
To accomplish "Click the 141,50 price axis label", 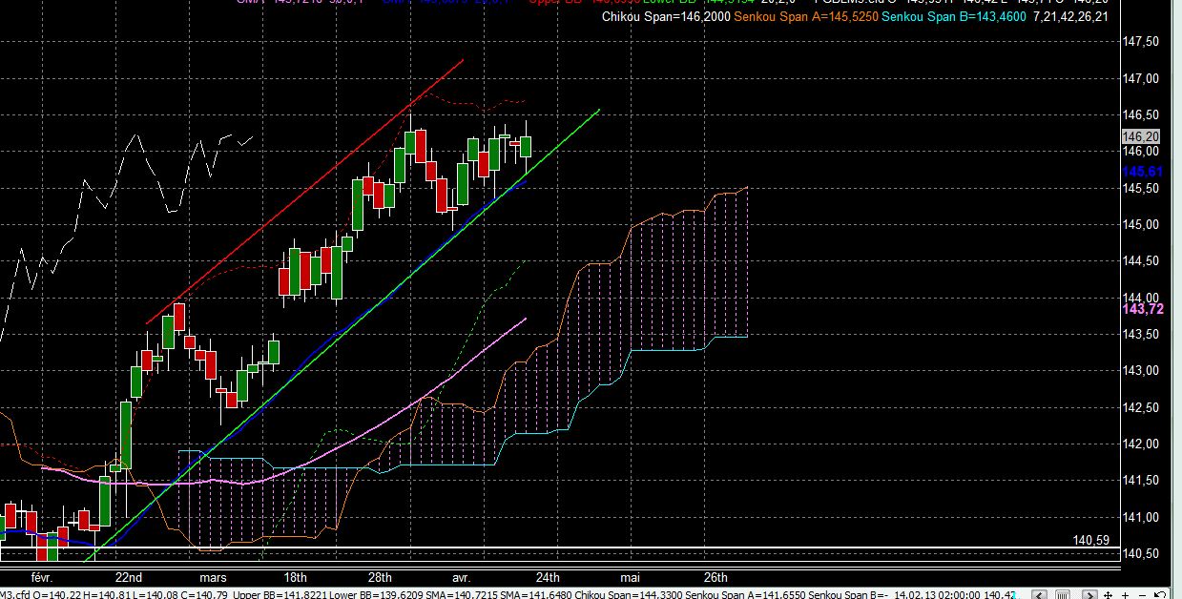I will pyautogui.click(x=1141, y=482).
